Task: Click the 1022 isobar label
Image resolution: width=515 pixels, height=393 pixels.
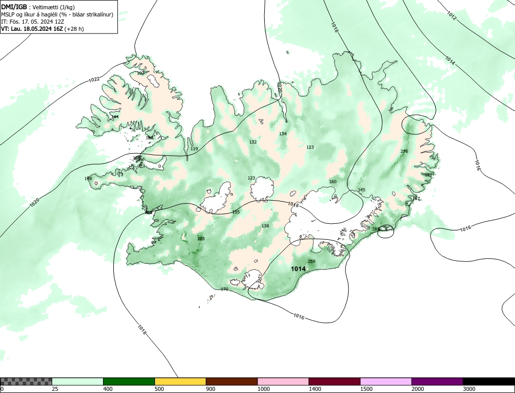Action: coord(94,79)
